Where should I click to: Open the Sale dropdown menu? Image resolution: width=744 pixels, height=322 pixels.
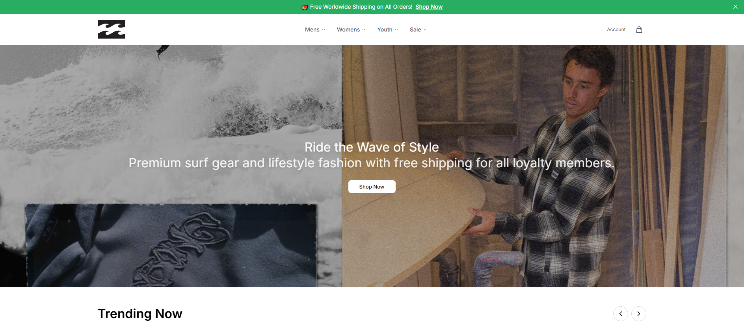point(418,30)
